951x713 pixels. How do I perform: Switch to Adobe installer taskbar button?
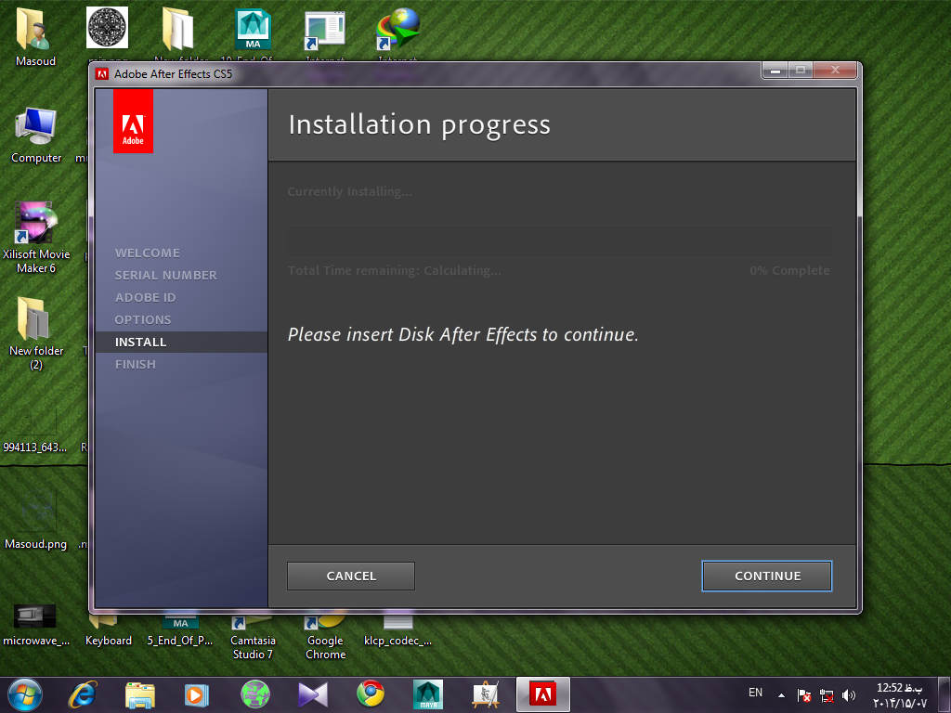click(x=542, y=694)
